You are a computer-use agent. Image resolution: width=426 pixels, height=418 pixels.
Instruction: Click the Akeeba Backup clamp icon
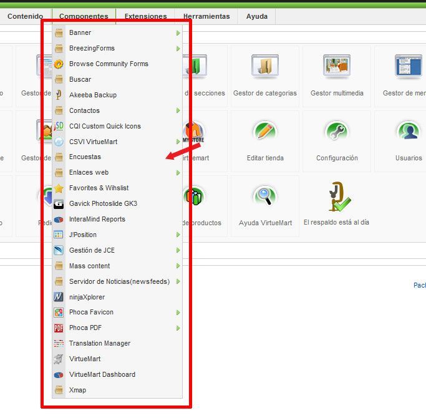coord(59,95)
